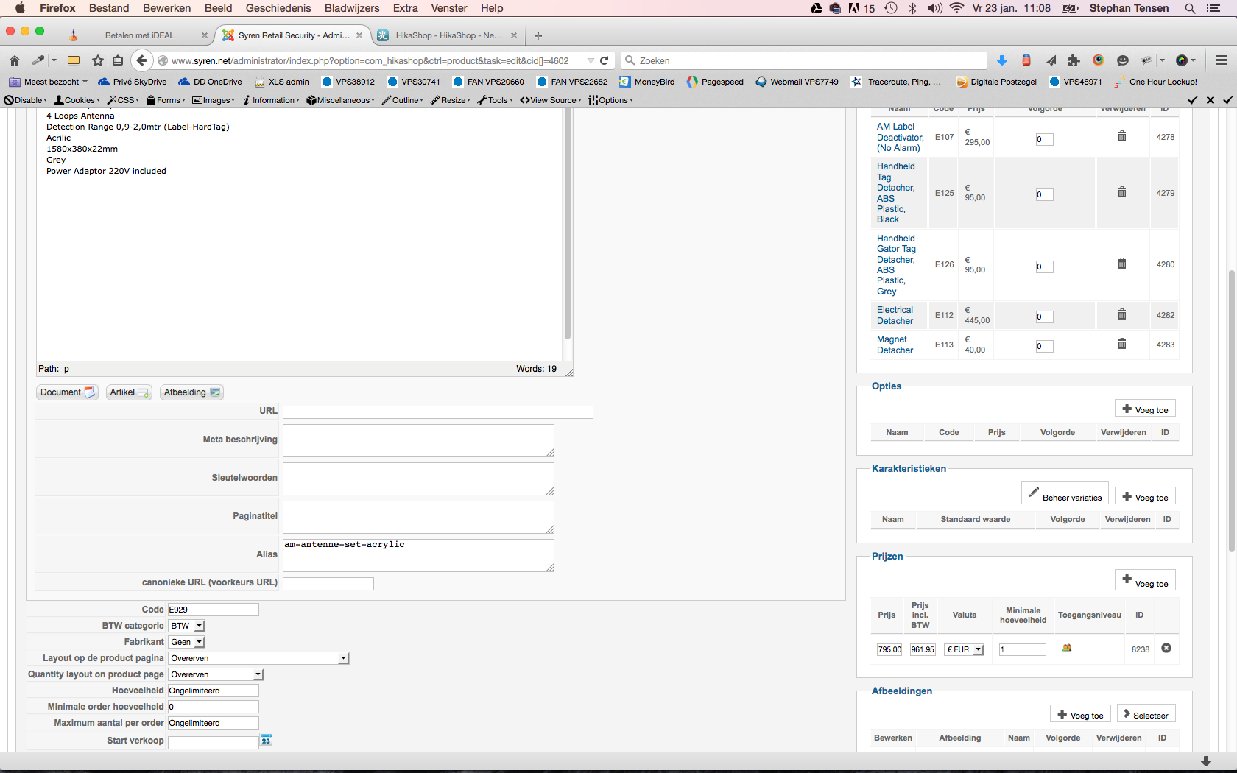Open the Wi-Fi status menu

click(x=957, y=8)
